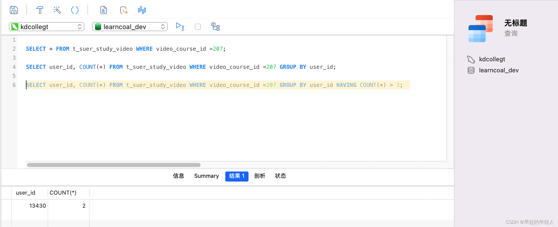Image resolution: width=558 pixels, height=227 pixels.
Task: Click the horizontal scrollbar under the editor
Action: pyautogui.click(x=114, y=165)
